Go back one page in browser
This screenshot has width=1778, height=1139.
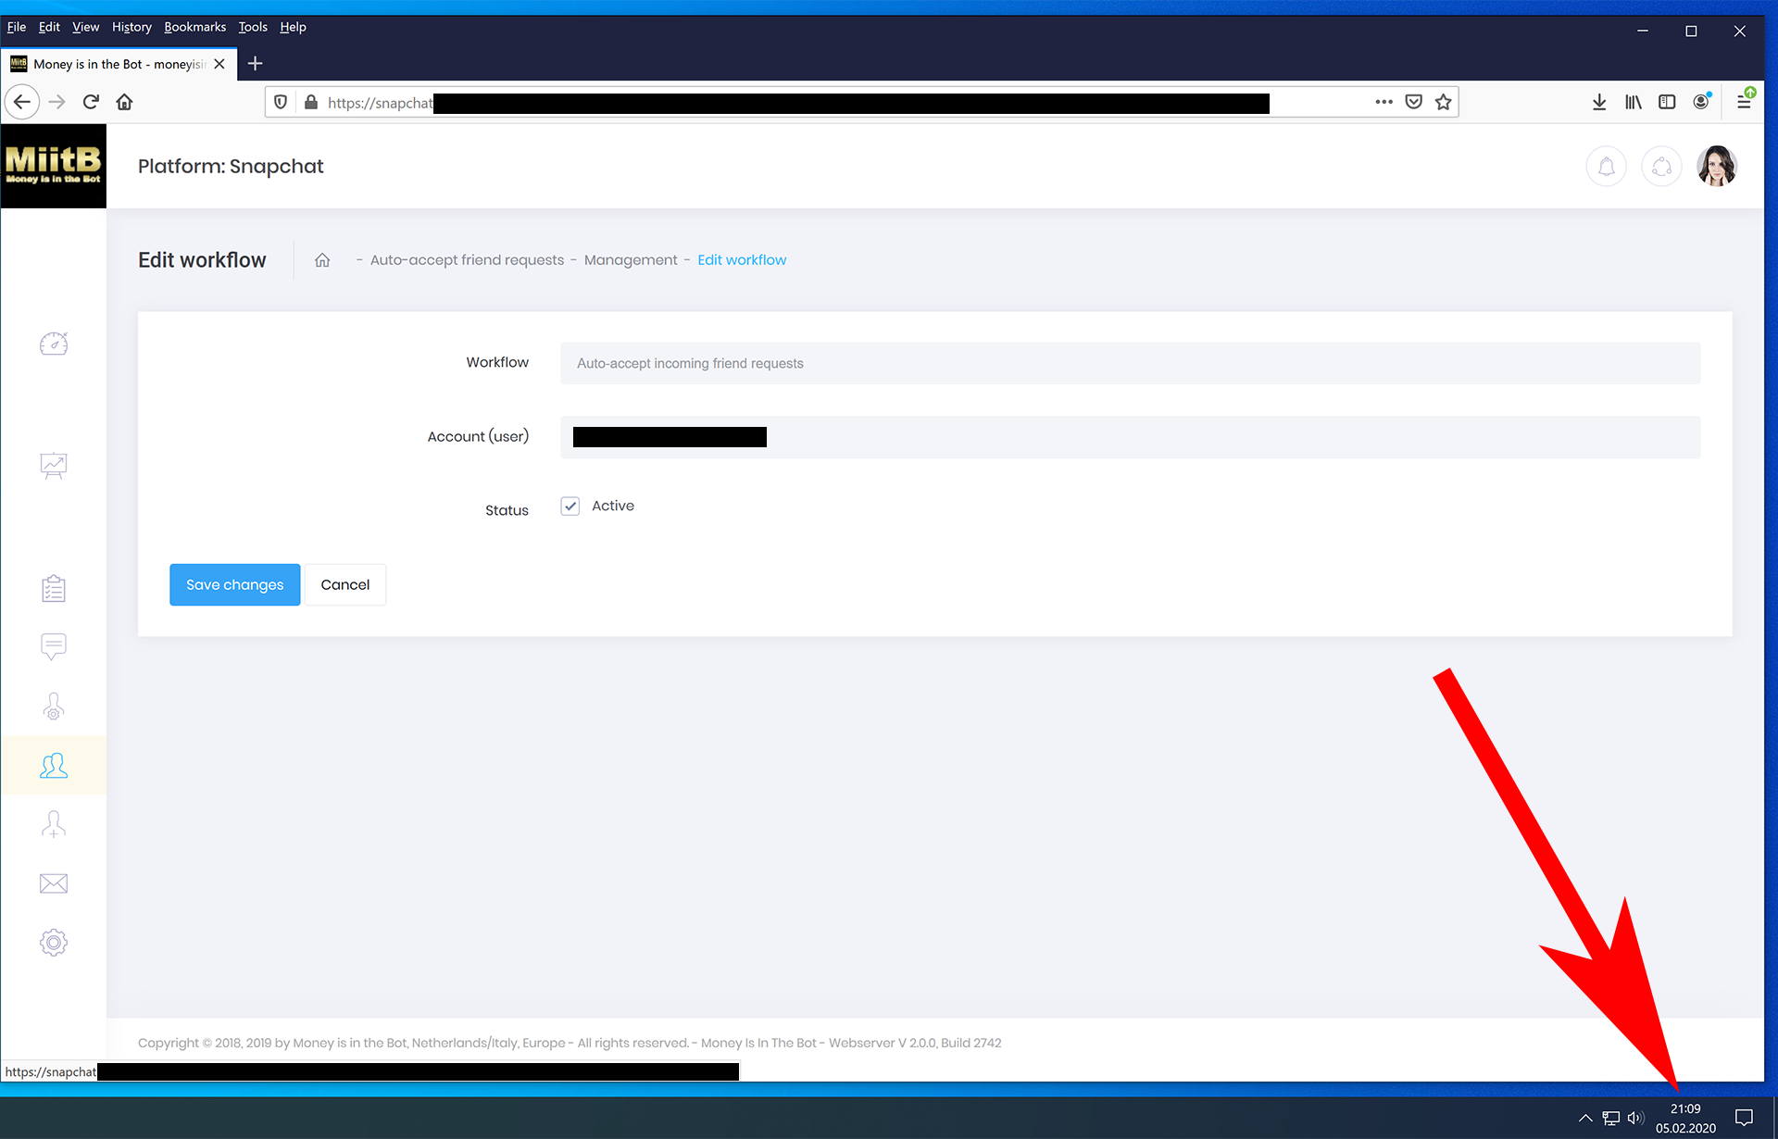22,102
